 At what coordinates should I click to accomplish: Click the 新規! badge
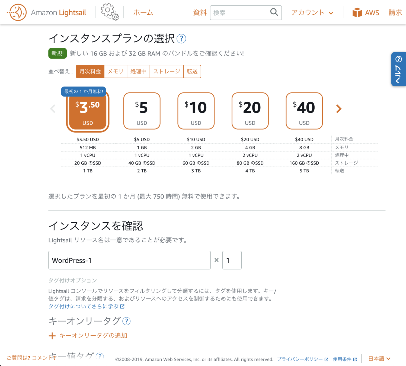coord(57,53)
